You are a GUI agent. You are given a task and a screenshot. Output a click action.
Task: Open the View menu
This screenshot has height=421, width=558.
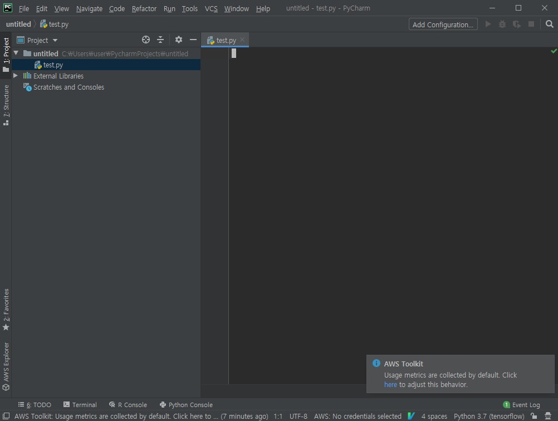[62, 8]
